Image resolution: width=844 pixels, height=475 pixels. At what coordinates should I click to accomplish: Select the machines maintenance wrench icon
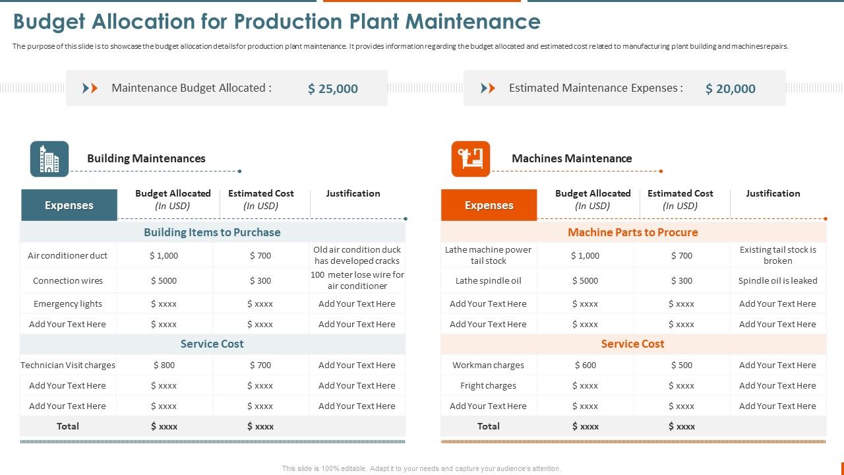(x=470, y=158)
